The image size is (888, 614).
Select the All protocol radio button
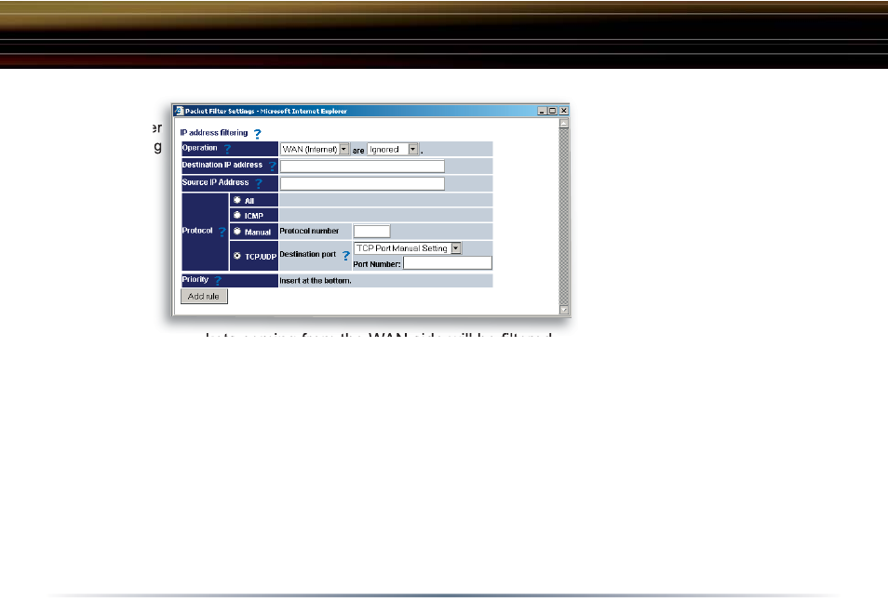tap(237, 200)
